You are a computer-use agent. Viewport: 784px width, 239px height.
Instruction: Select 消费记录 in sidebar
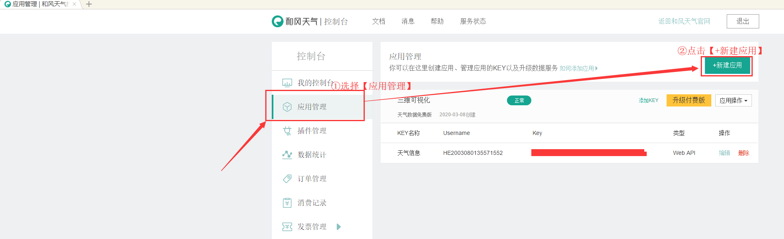[312, 203]
